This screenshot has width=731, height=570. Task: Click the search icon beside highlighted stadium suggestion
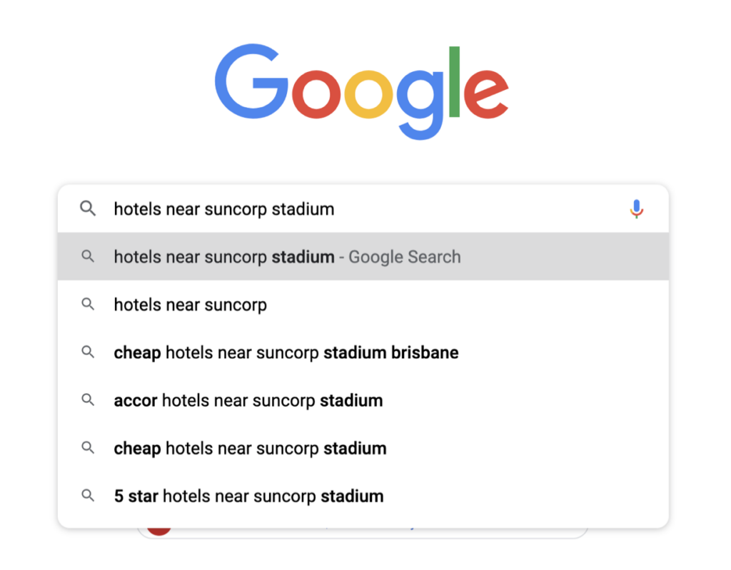[x=88, y=257]
